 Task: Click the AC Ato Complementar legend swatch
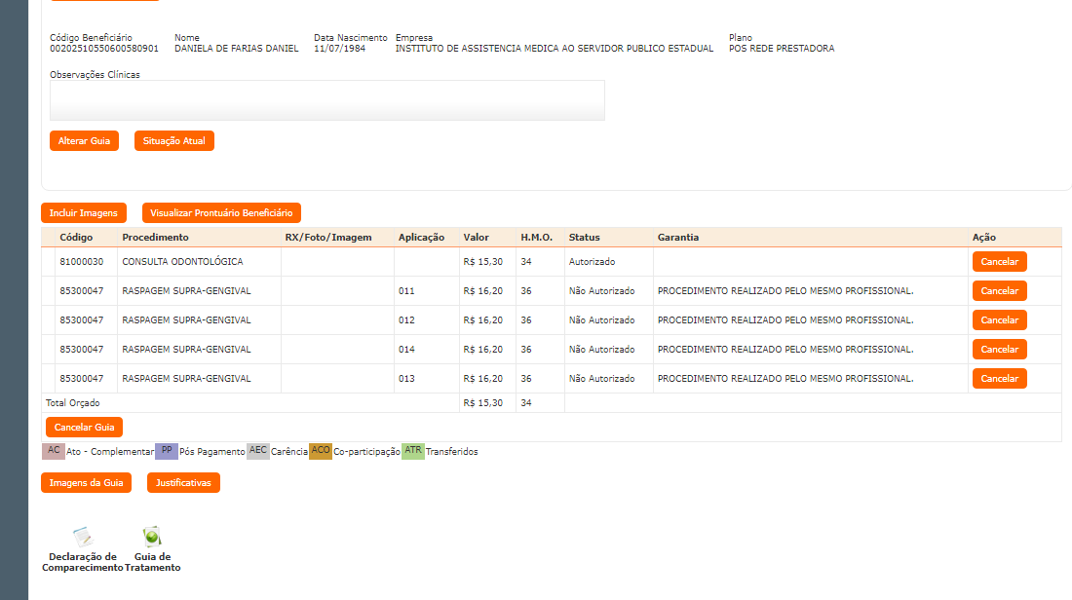click(x=54, y=451)
